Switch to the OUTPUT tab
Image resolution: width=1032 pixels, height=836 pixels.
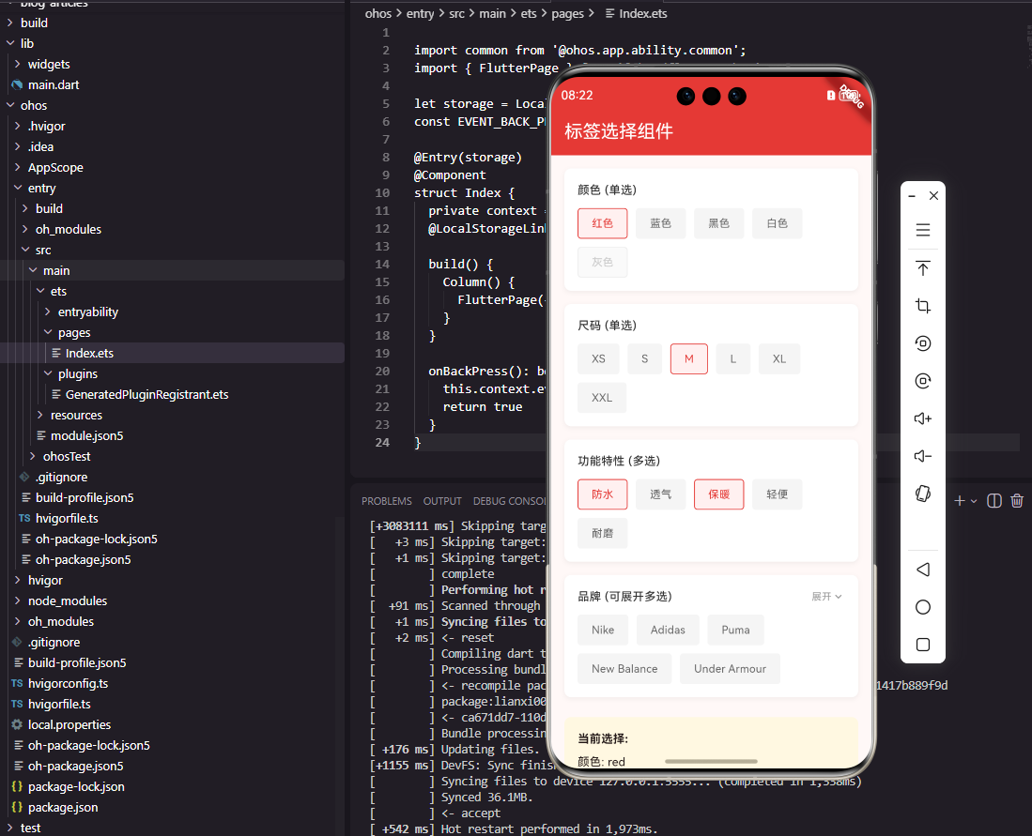point(442,500)
